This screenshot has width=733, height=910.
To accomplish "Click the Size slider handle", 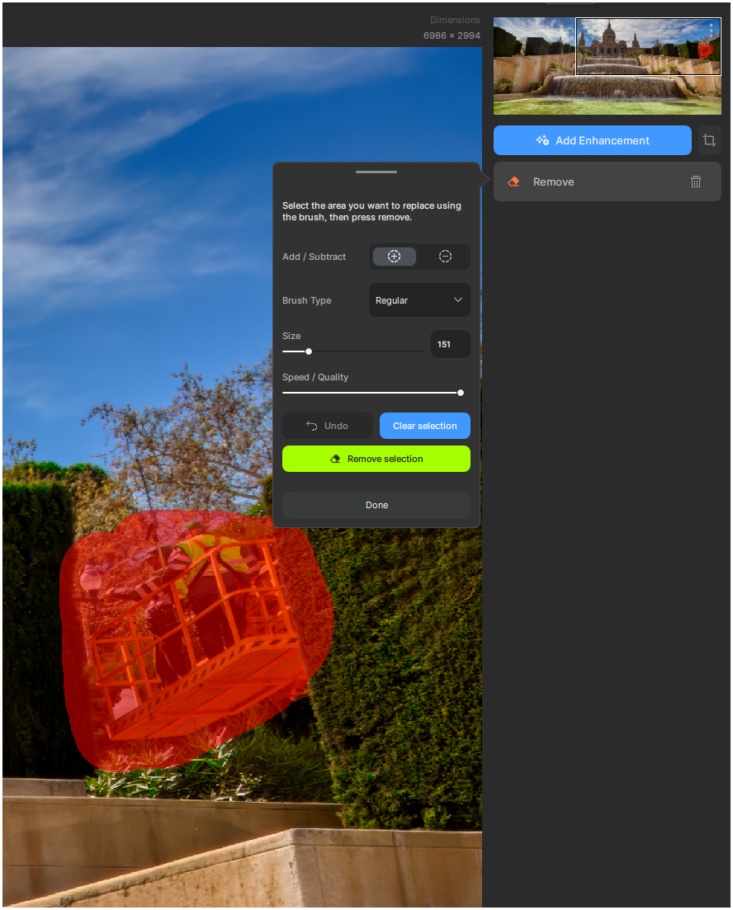I will (309, 351).
